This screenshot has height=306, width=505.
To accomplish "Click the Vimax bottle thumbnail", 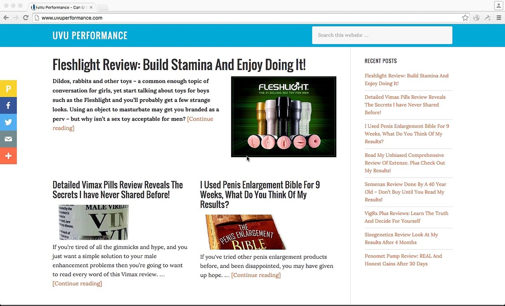I will [x=93, y=222].
